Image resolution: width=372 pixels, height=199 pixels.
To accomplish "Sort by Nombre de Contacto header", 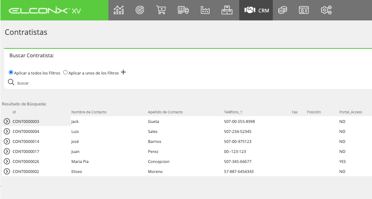I will 89,112.
